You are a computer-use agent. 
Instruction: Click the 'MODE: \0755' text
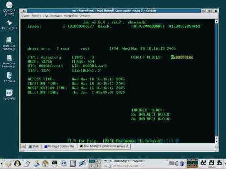tap(40, 61)
